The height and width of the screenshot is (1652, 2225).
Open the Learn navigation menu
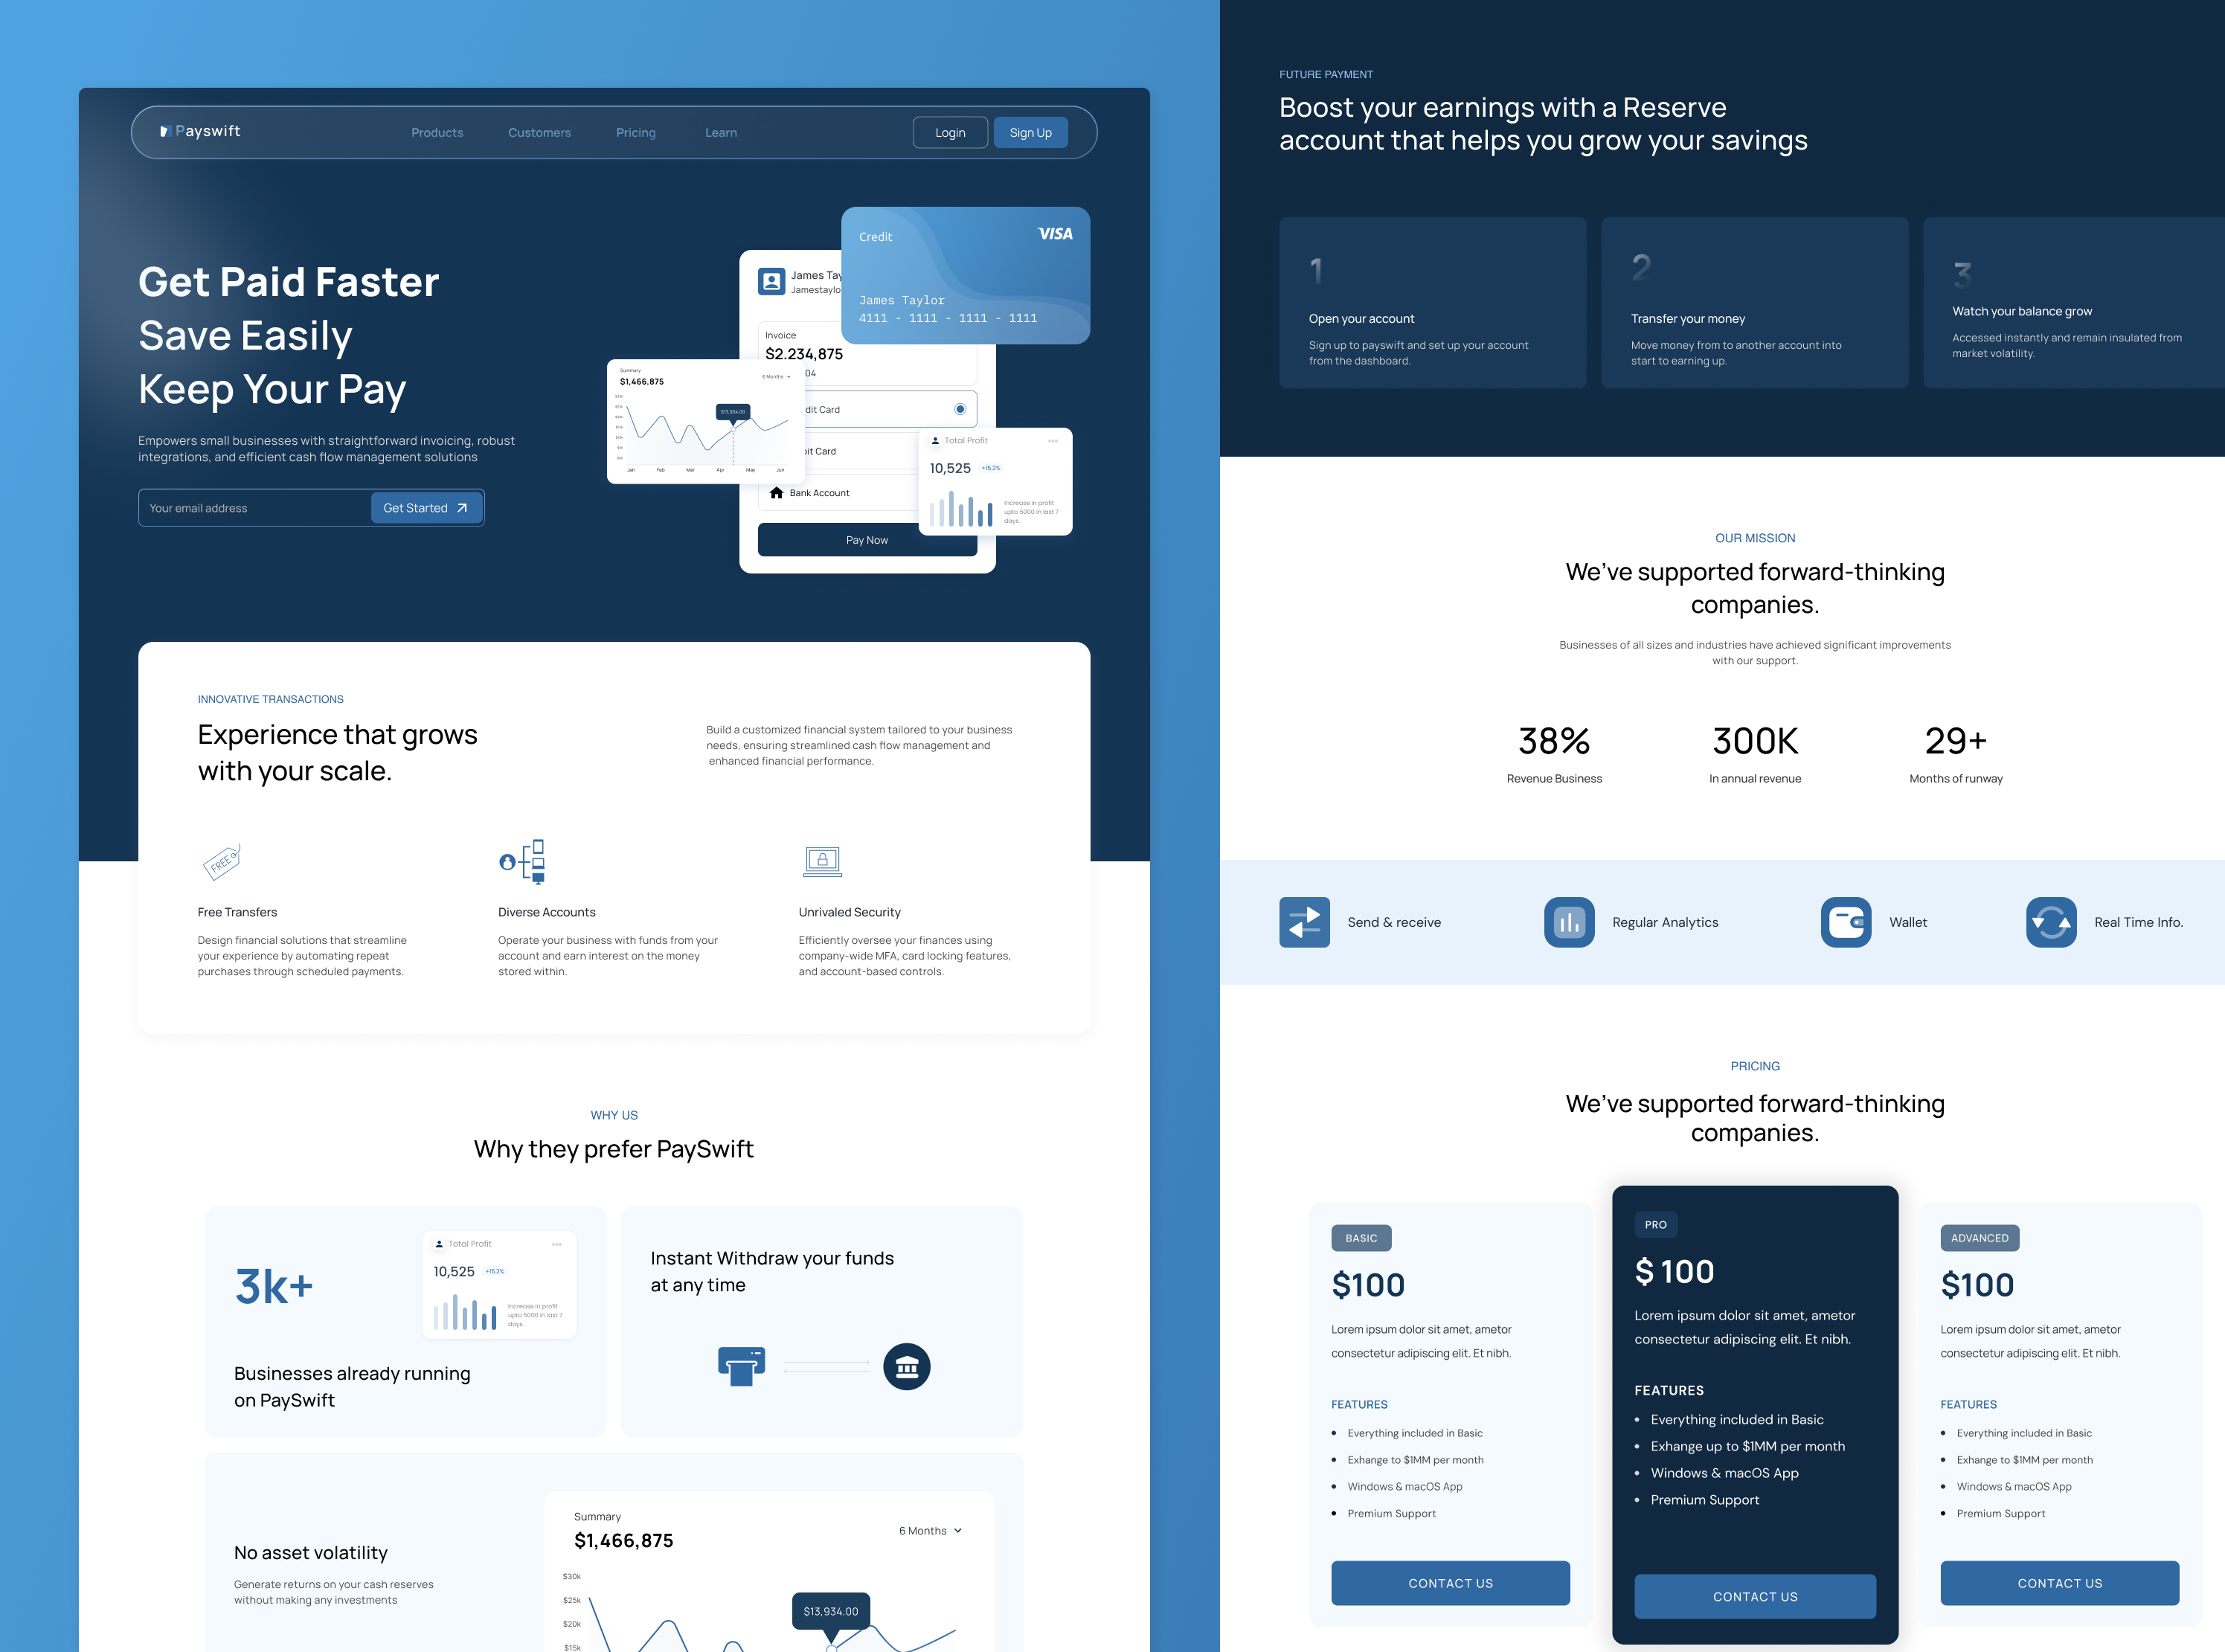click(x=720, y=132)
